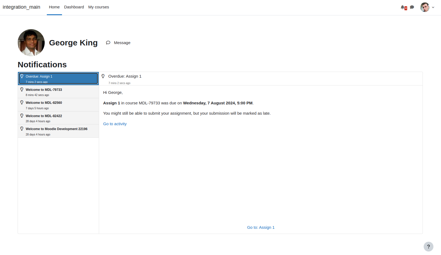Screen dimensions: 441x255
Task: Click the '7 days 5 hours ago' timestamp
Action: 37,108
